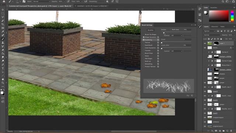This screenshot has height=133, width=236.
Task: Select the Eyedropper tool
Action: (3, 32)
